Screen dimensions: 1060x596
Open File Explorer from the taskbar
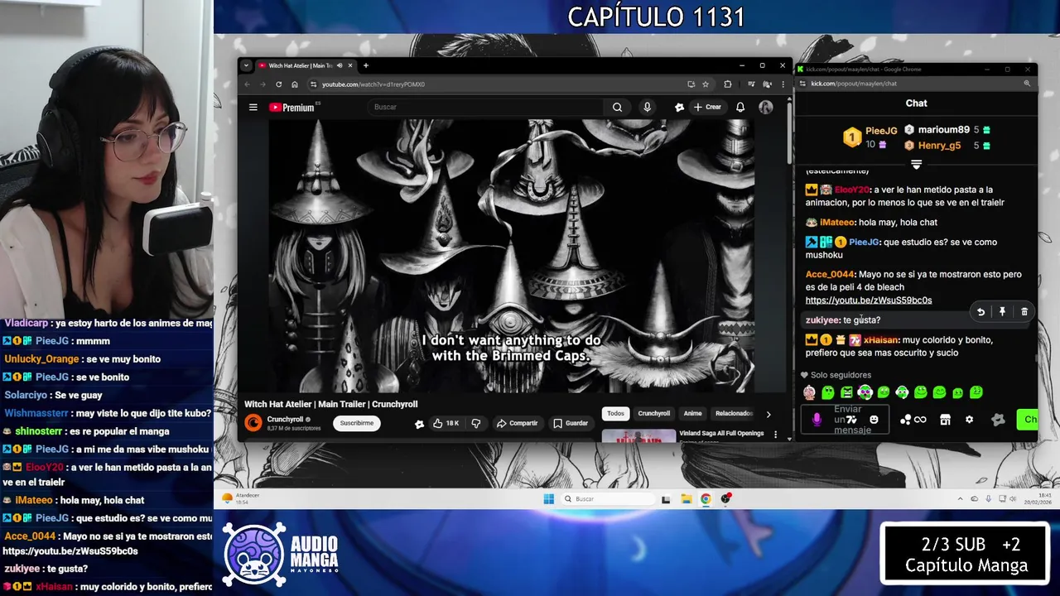[686, 499]
